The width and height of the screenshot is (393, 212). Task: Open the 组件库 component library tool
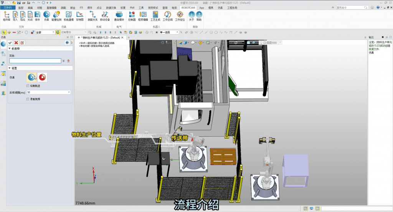pyautogui.click(x=7, y=16)
